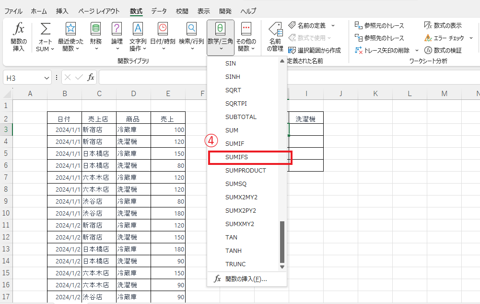The width and height of the screenshot is (480, 304).
Task: Select column D header
Action: tap(133, 94)
